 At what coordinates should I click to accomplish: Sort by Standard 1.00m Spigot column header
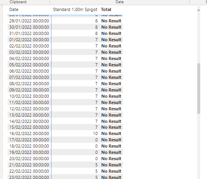point(75,9)
